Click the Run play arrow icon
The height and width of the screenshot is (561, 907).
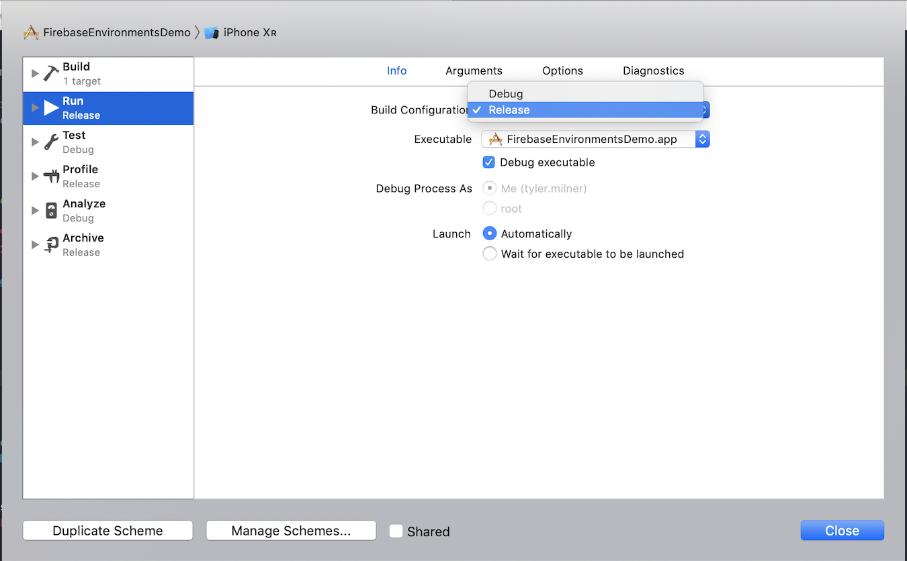52,107
